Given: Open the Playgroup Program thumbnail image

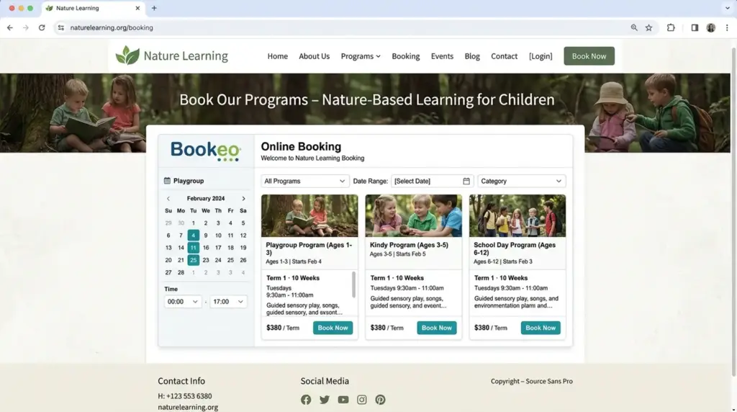Looking at the screenshot, I should (x=309, y=216).
